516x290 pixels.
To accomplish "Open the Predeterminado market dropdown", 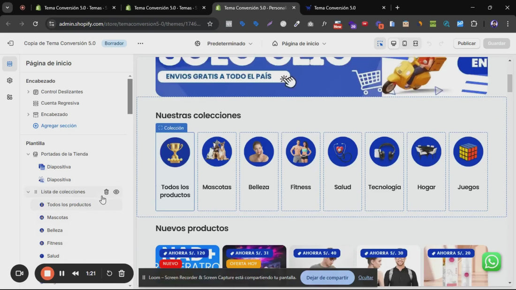I will click(224, 44).
